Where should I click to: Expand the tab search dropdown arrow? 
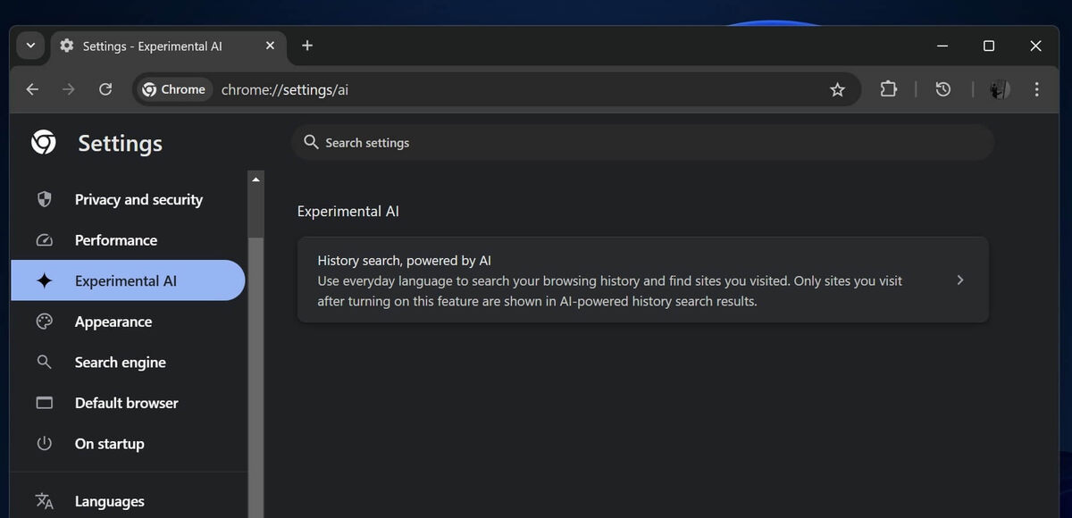(30, 46)
